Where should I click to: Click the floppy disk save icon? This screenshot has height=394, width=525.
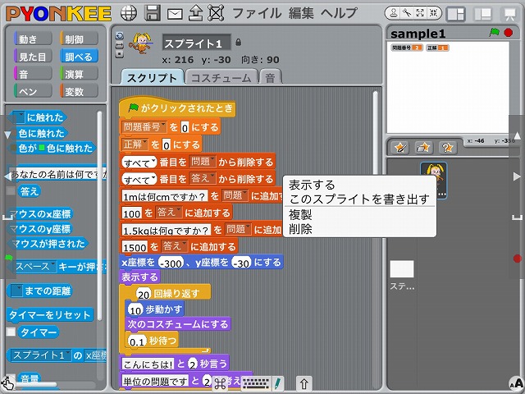tap(152, 13)
